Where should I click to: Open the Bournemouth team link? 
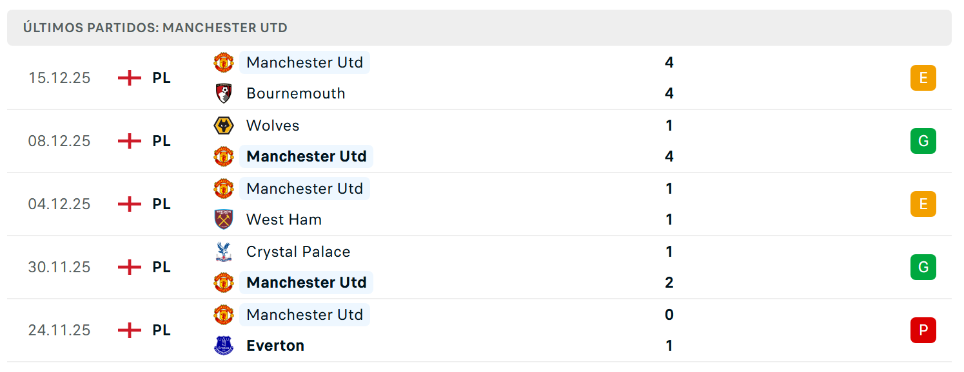(296, 93)
